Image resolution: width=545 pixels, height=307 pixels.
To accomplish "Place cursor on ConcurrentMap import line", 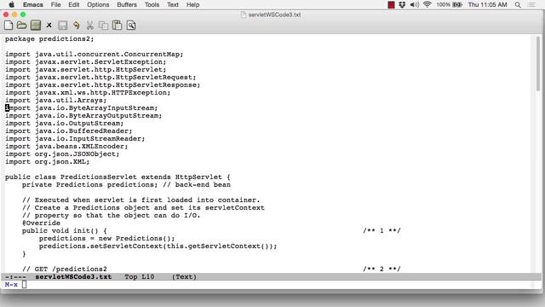I will [95, 54].
